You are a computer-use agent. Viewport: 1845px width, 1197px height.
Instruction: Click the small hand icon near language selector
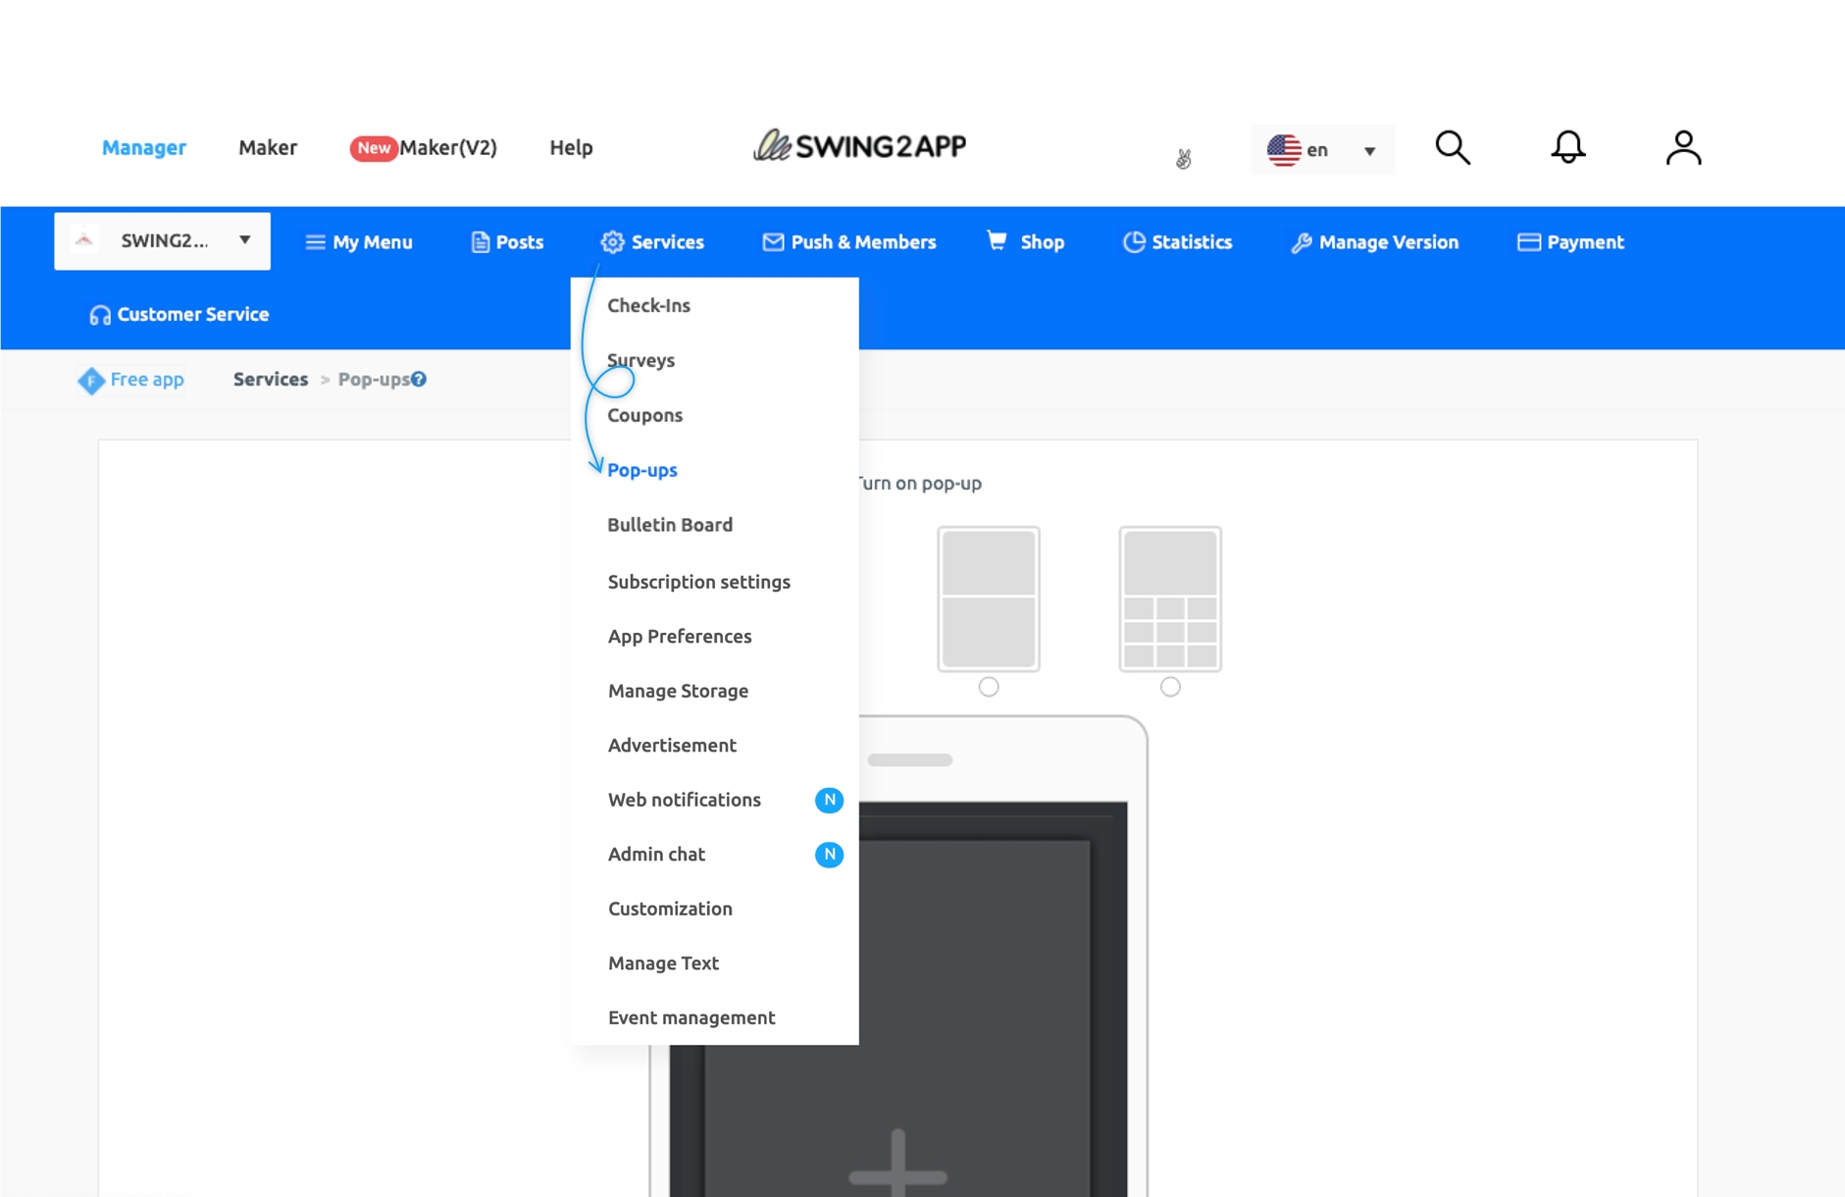pos(1184,159)
